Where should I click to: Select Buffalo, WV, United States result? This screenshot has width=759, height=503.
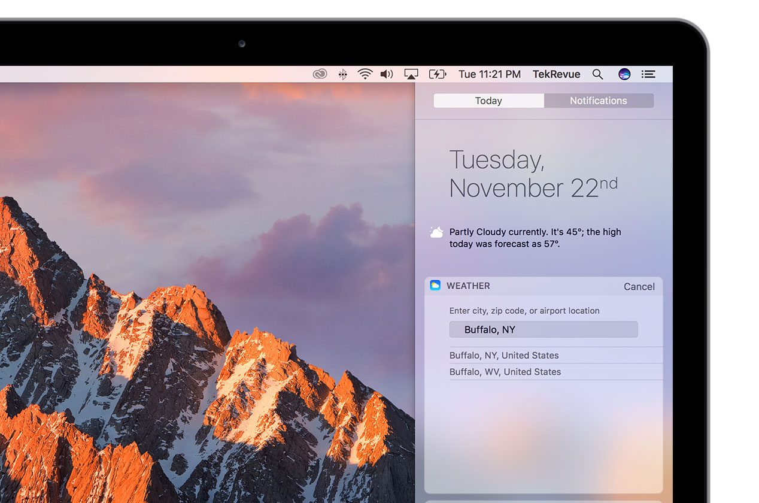click(x=556, y=372)
